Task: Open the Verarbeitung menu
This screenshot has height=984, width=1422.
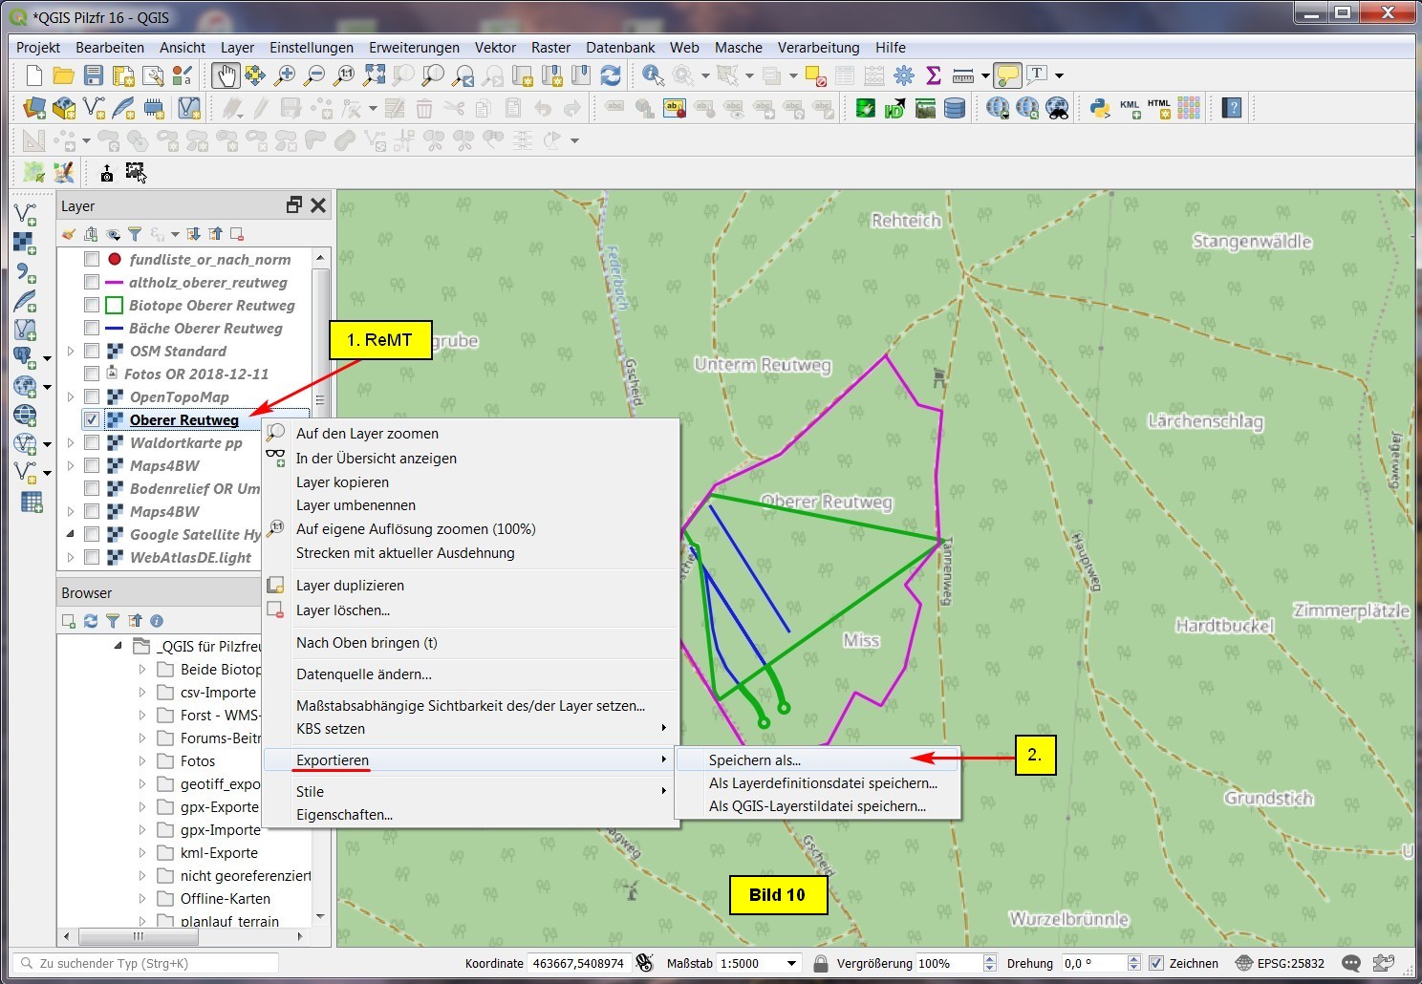Action: click(x=818, y=47)
